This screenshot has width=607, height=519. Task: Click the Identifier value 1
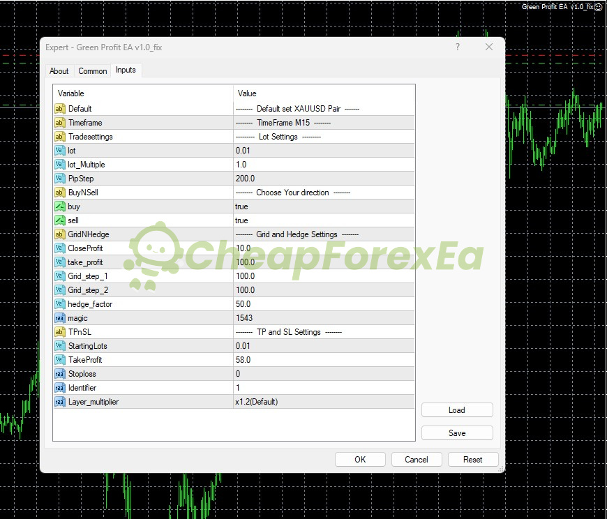click(x=324, y=388)
